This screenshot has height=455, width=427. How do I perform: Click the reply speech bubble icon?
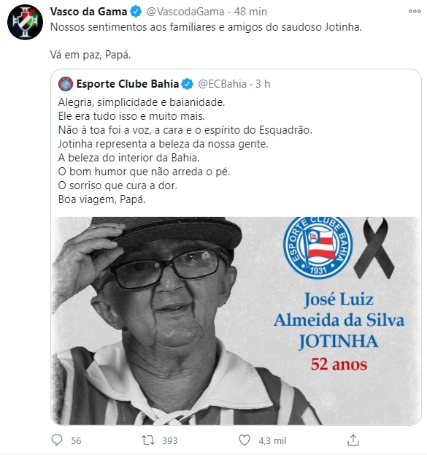coord(56,440)
